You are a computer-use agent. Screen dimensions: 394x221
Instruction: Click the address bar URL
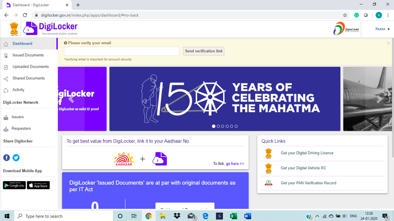coord(90,15)
